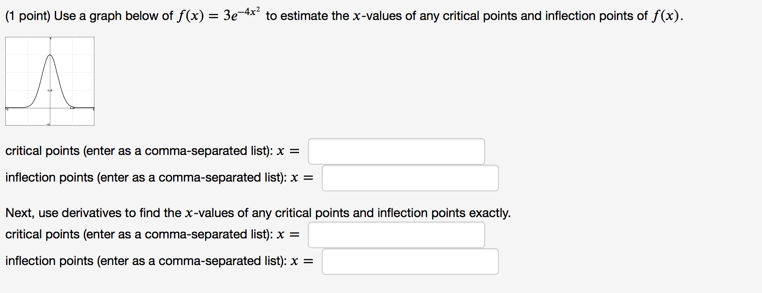Select the exact critical points answer box

tap(396, 234)
